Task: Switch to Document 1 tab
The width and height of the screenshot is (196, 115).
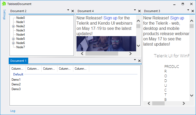Action: [18, 61]
